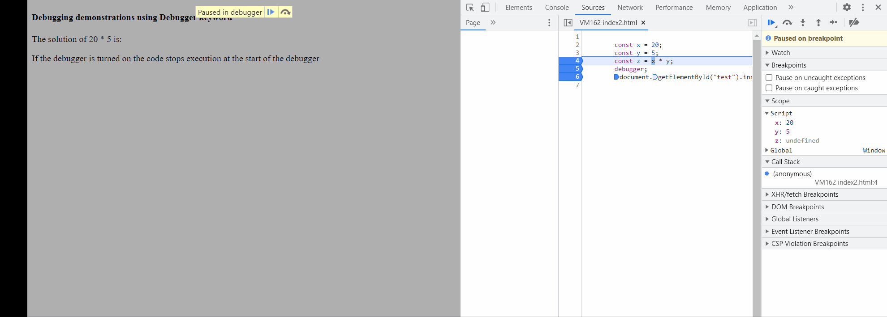Step over next function call
Screen dimensions: 887x317
pyautogui.click(x=787, y=23)
